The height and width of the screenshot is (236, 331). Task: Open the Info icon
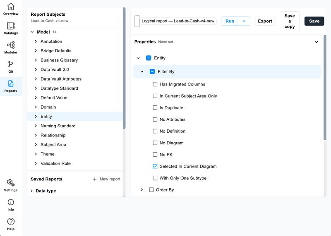[x=11, y=202]
